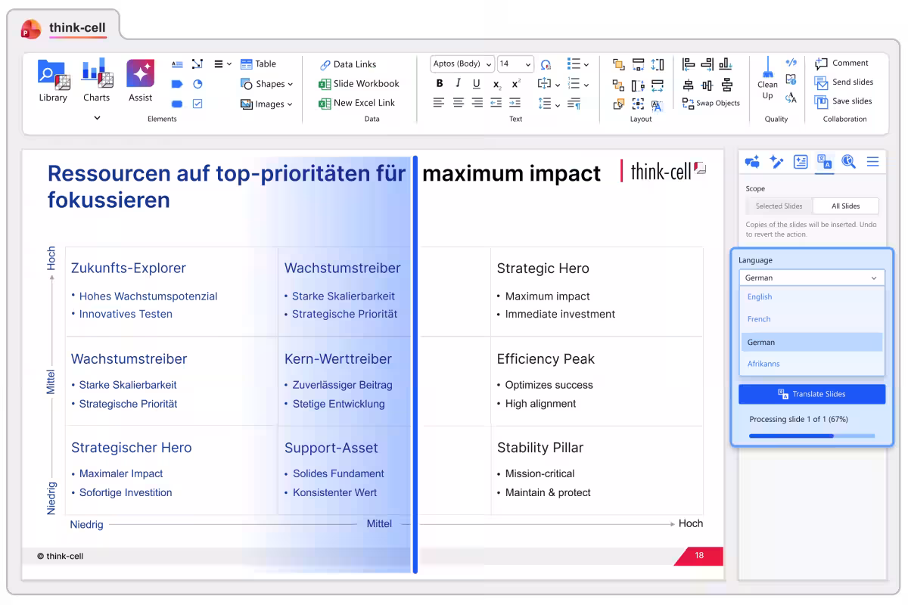This screenshot has width=908, height=605.
Task: Launch the Assist feature
Action: pyautogui.click(x=141, y=80)
